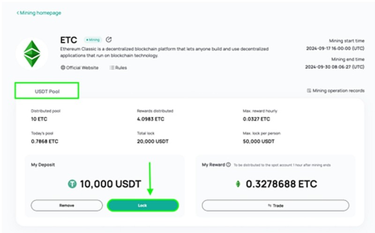375x233 pixels.
Task: Click the Trade button under My Reward
Action: click(x=276, y=205)
